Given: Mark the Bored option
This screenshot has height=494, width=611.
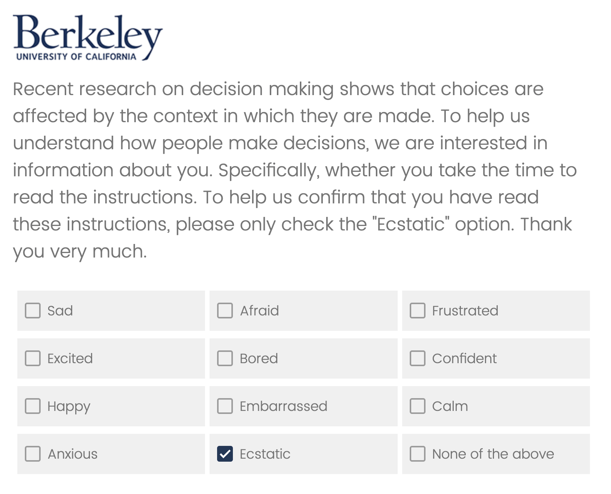Looking at the screenshot, I should pos(225,358).
